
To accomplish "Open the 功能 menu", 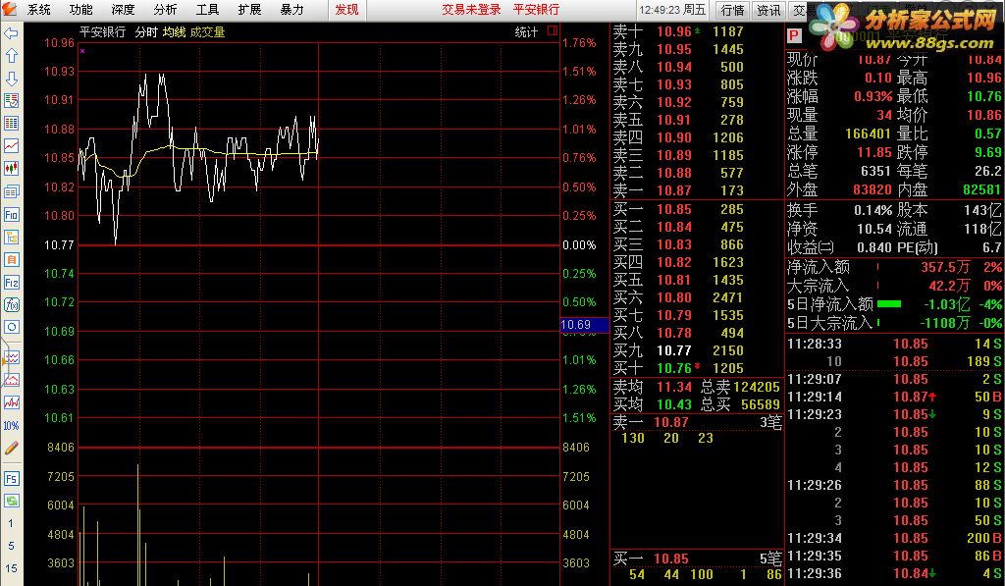I will point(80,10).
